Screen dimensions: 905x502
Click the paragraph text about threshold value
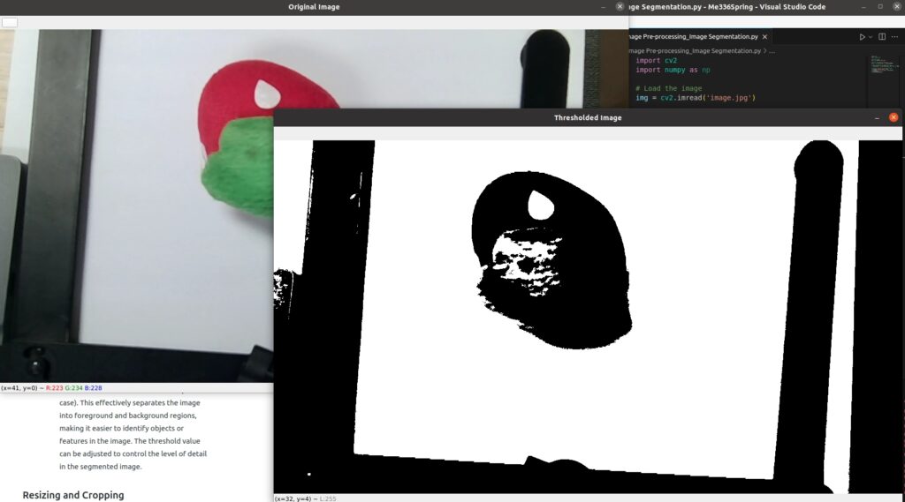click(133, 435)
